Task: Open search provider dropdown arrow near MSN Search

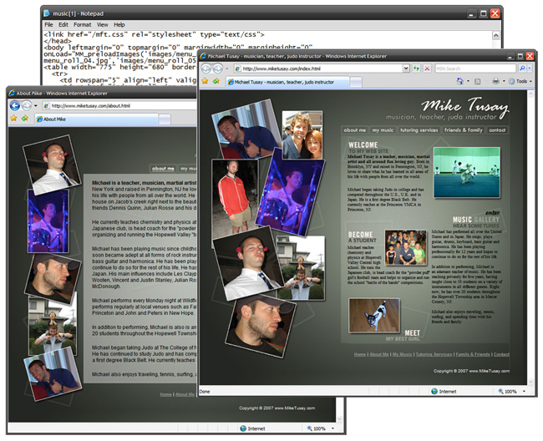Action: click(x=530, y=68)
